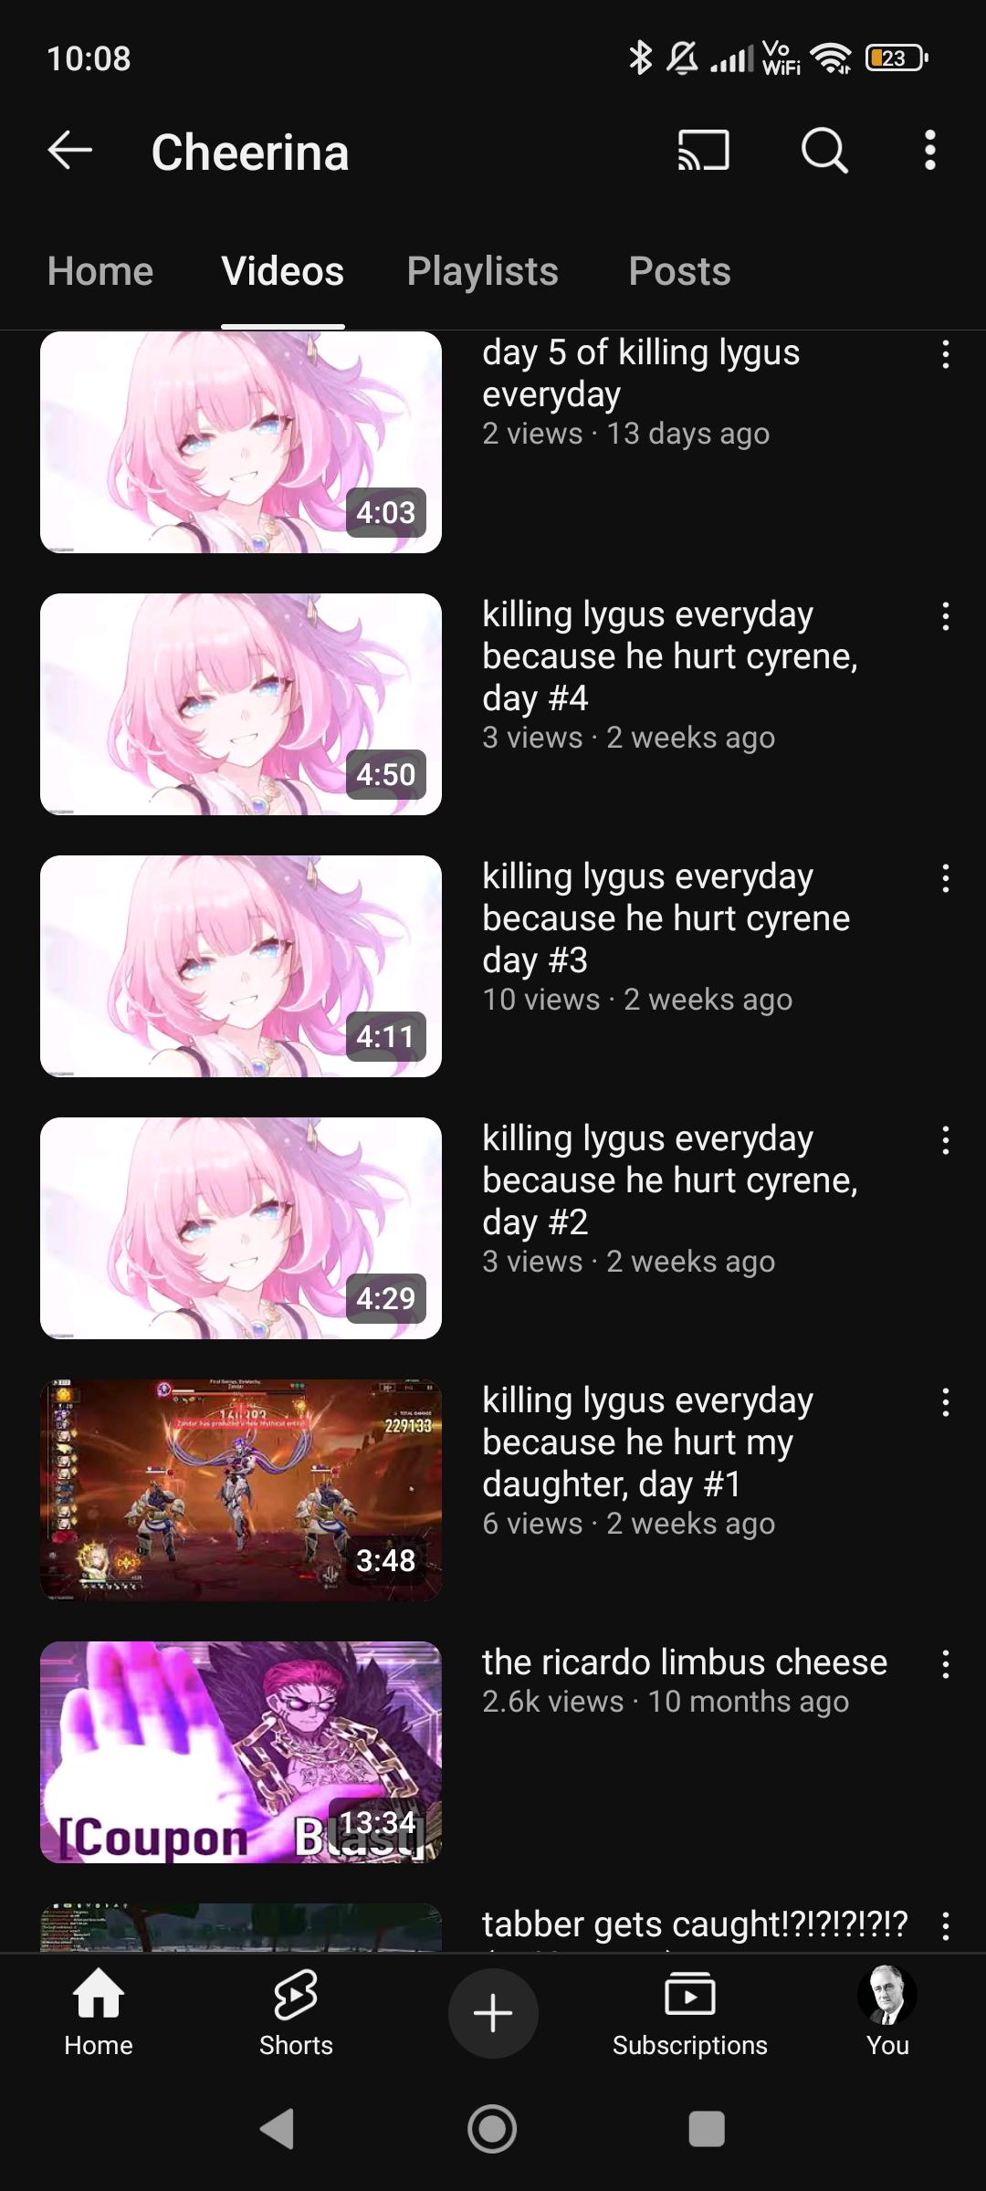
Task: Switch to the Playlists tab
Action: pyautogui.click(x=482, y=271)
